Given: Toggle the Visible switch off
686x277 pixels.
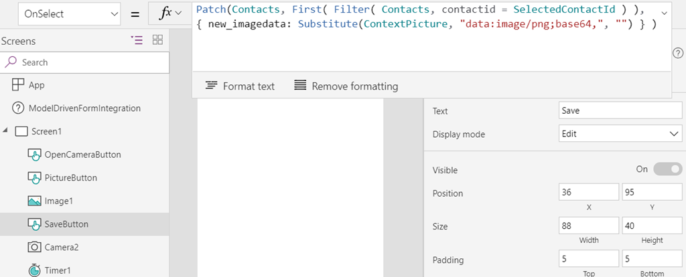Looking at the screenshot, I should coord(668,169).
